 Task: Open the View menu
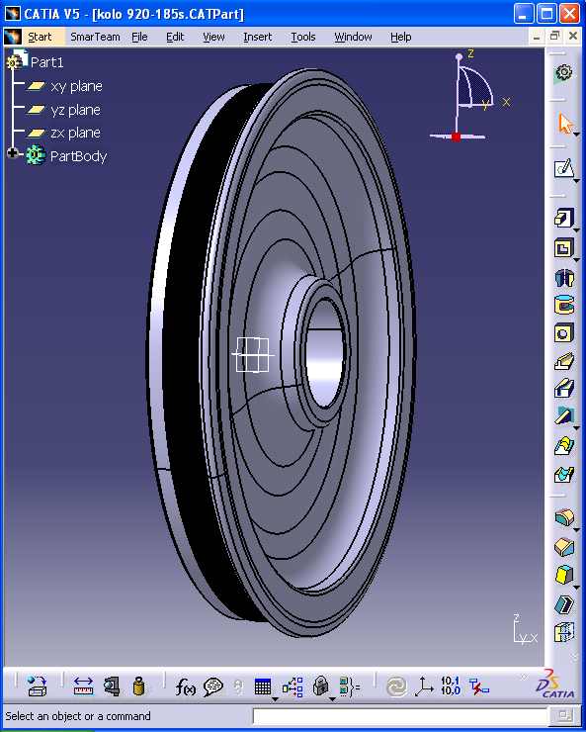(x=213, y=37)
